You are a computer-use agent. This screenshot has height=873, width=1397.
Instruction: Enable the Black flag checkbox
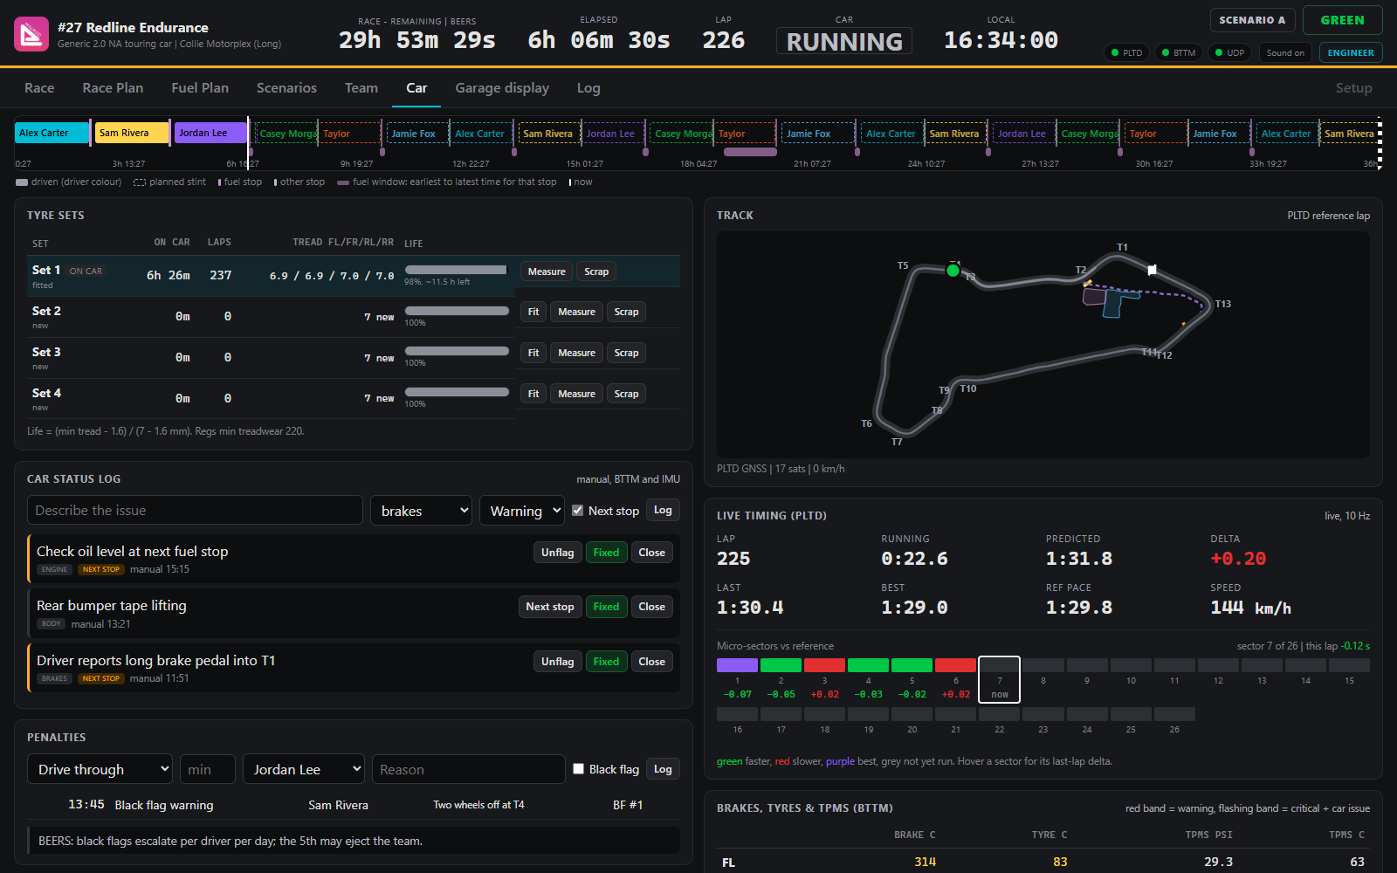578,769
